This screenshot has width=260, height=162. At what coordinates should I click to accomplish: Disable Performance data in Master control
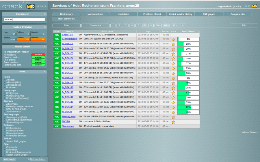click(x=38, y=65)
